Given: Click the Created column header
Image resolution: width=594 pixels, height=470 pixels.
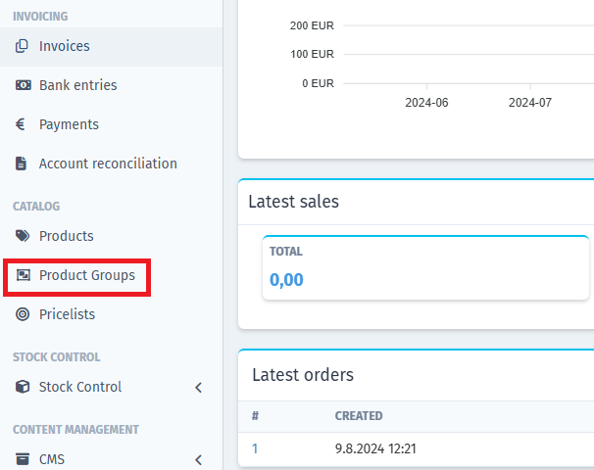Looking at the screenshot, I should point(359,416).
